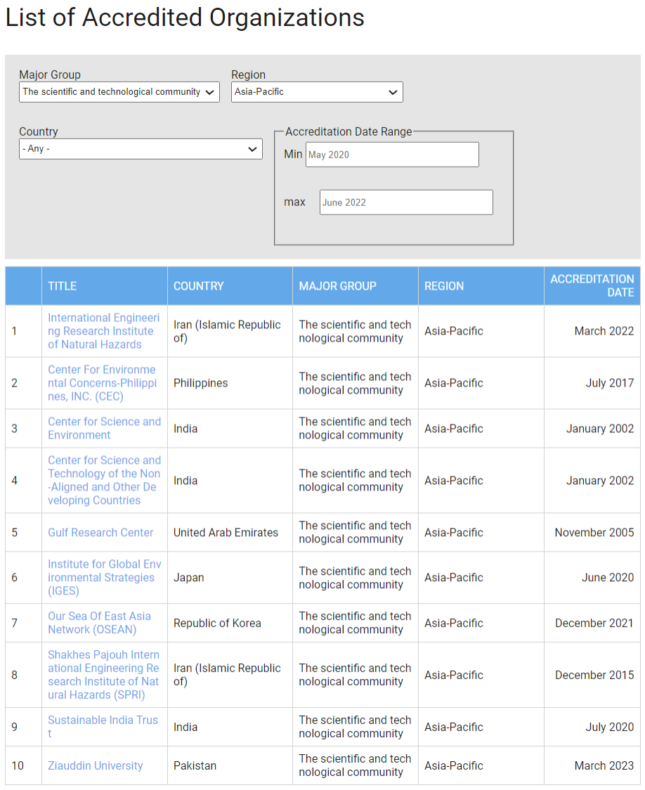The image size is (645, 790).
Task: Click the Country filter label
Action: point(38,131)
